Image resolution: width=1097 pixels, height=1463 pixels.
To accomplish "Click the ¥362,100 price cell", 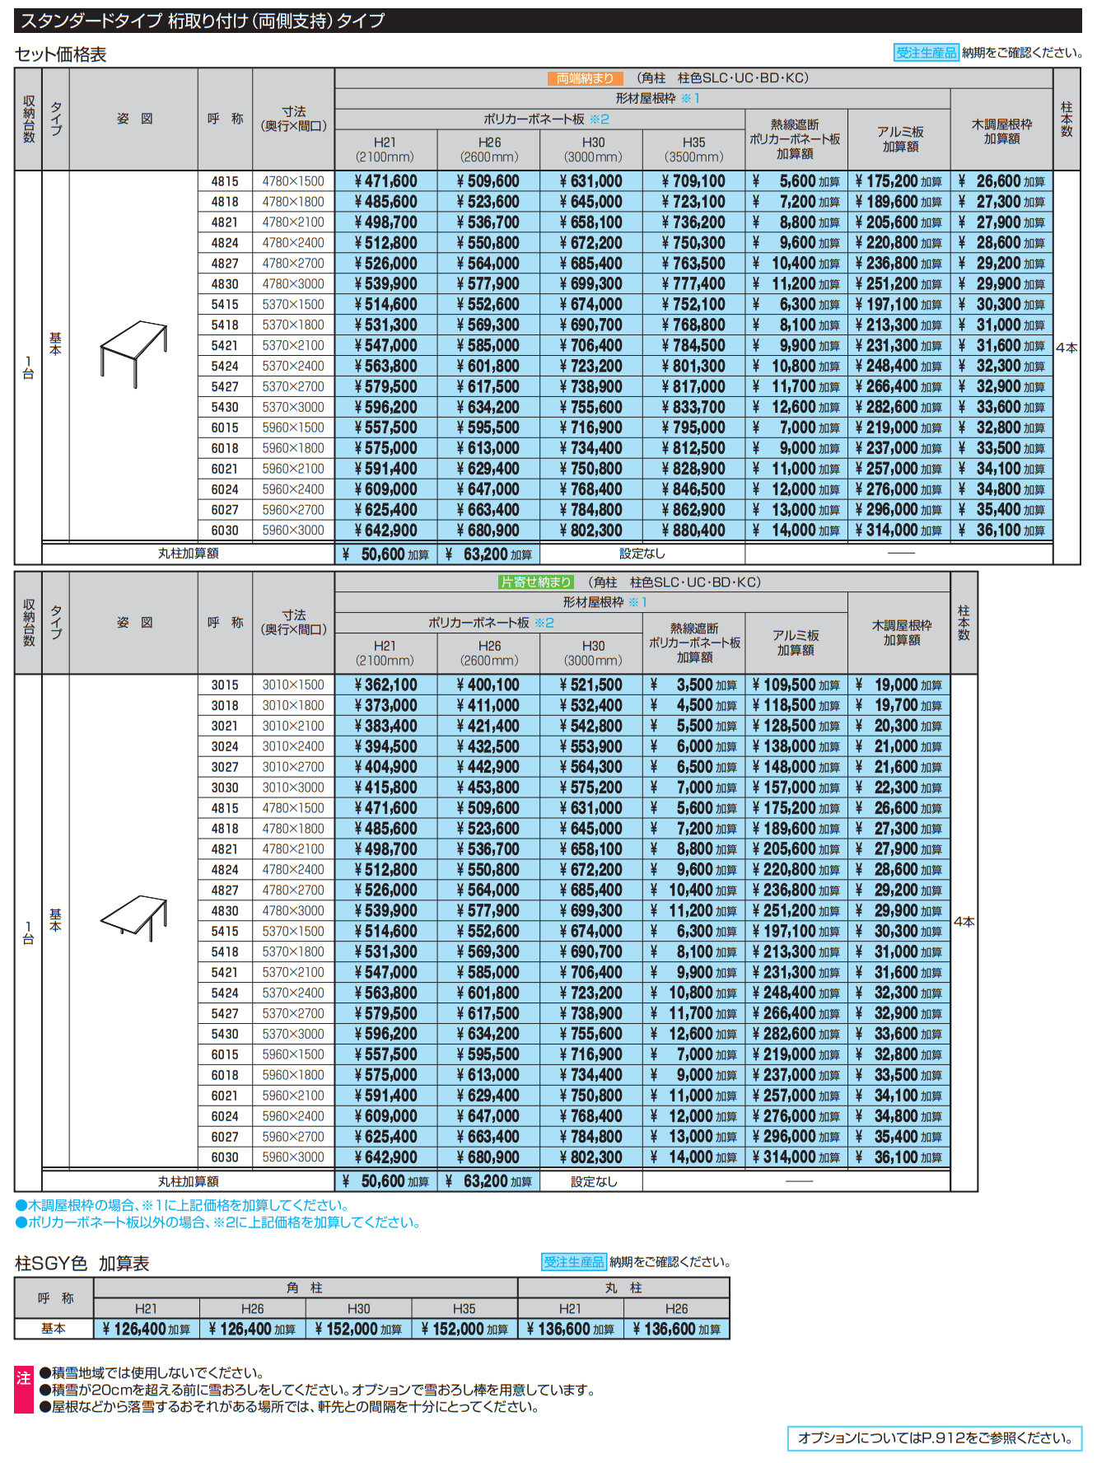I will 385,685.
